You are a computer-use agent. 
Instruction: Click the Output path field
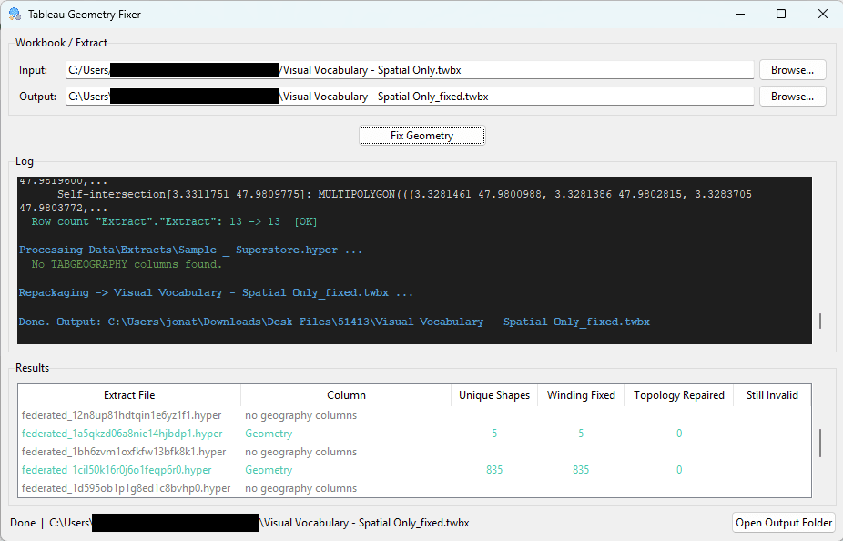pyautogui.click(x=410, y=97)
